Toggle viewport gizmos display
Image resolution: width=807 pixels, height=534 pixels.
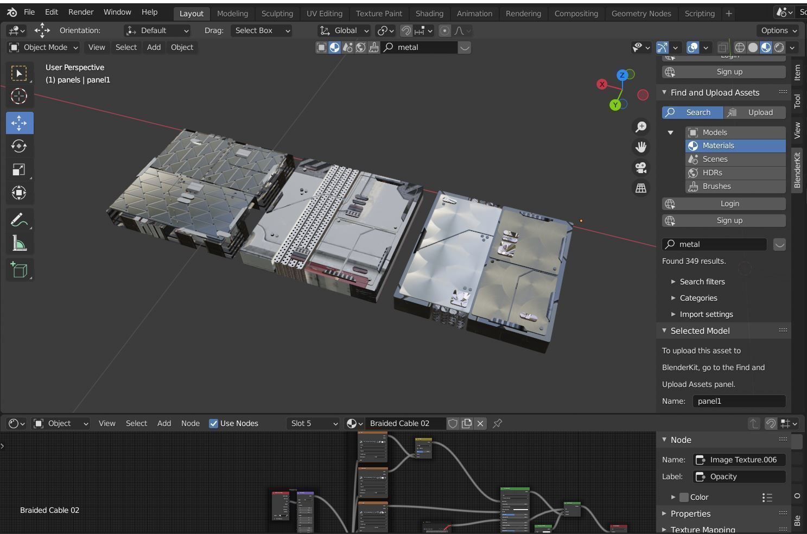tap(662, 48)
